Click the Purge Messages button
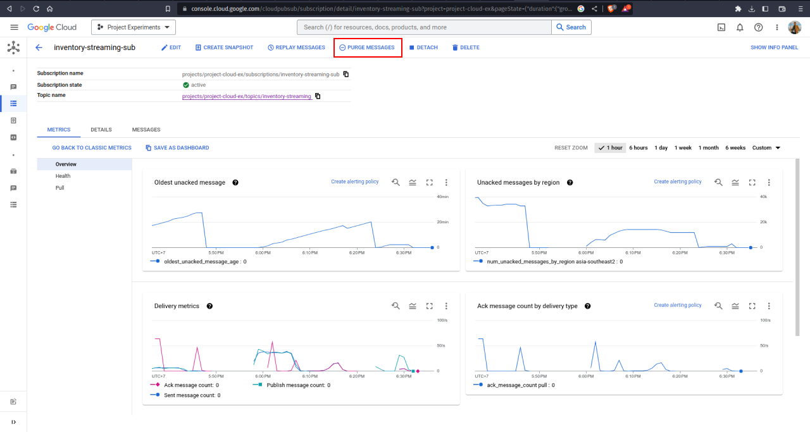The image size is (810, 432). coord(367,47)
